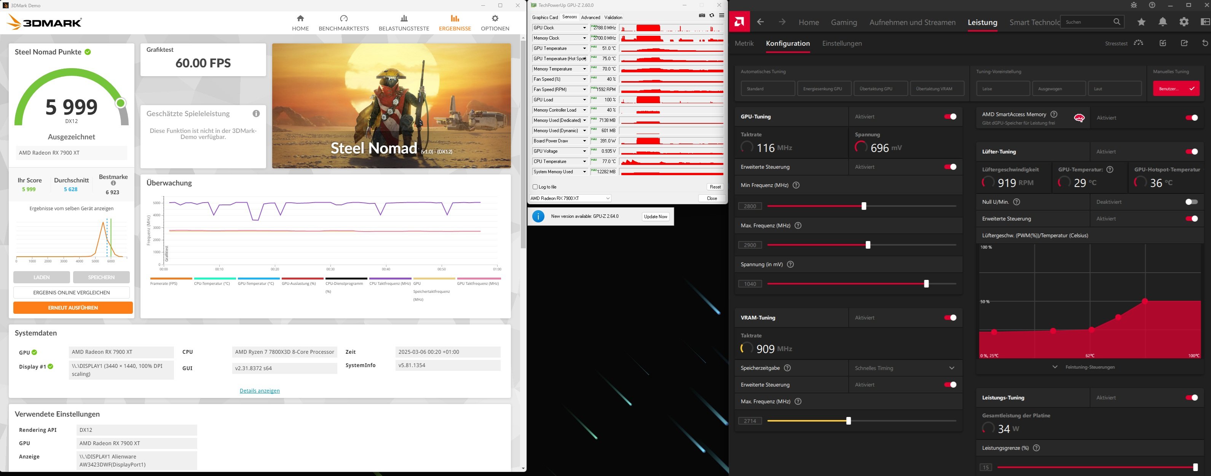The width and height of the screenshot is (1211, 476).
Task: Open GPU-Z graphics card selection dropdown
Action: (x=570, y=198)
